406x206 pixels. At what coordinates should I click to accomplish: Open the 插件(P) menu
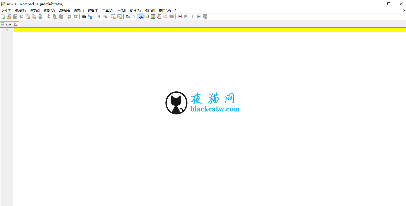click(150, 11)
